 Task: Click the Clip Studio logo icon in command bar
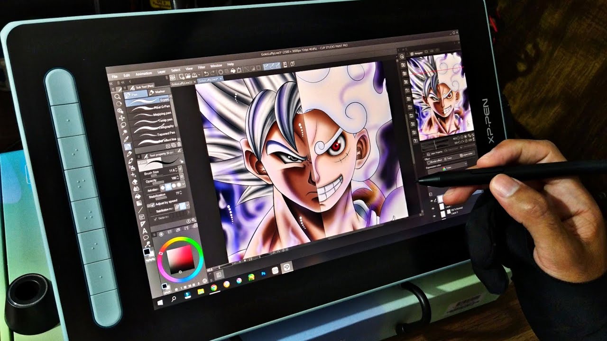pyautogui.click(x=173, y=78)
